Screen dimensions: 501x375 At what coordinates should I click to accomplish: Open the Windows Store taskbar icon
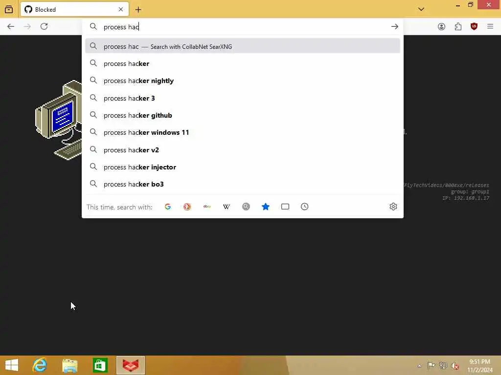100,365
